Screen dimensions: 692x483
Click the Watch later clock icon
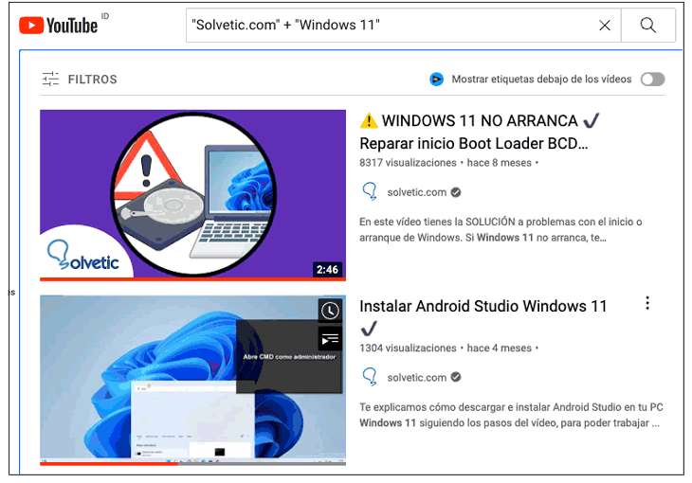pyautogui.click(x=330, y=311)
